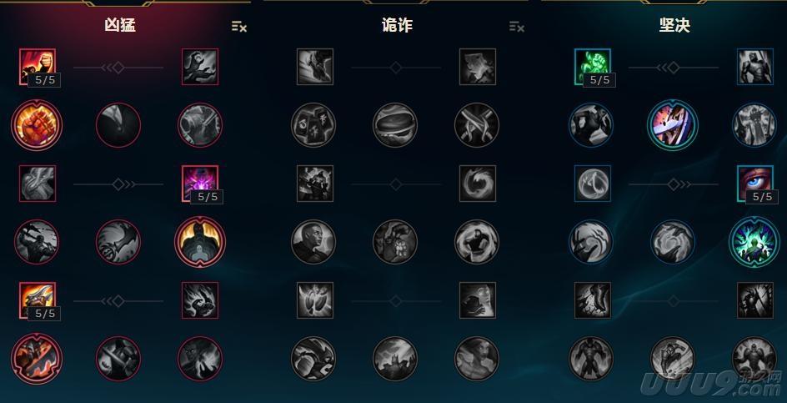The image size is (787, 403).
Task: Click the green hand Recovery mastery showing 5/5
Action: (593, 66)
